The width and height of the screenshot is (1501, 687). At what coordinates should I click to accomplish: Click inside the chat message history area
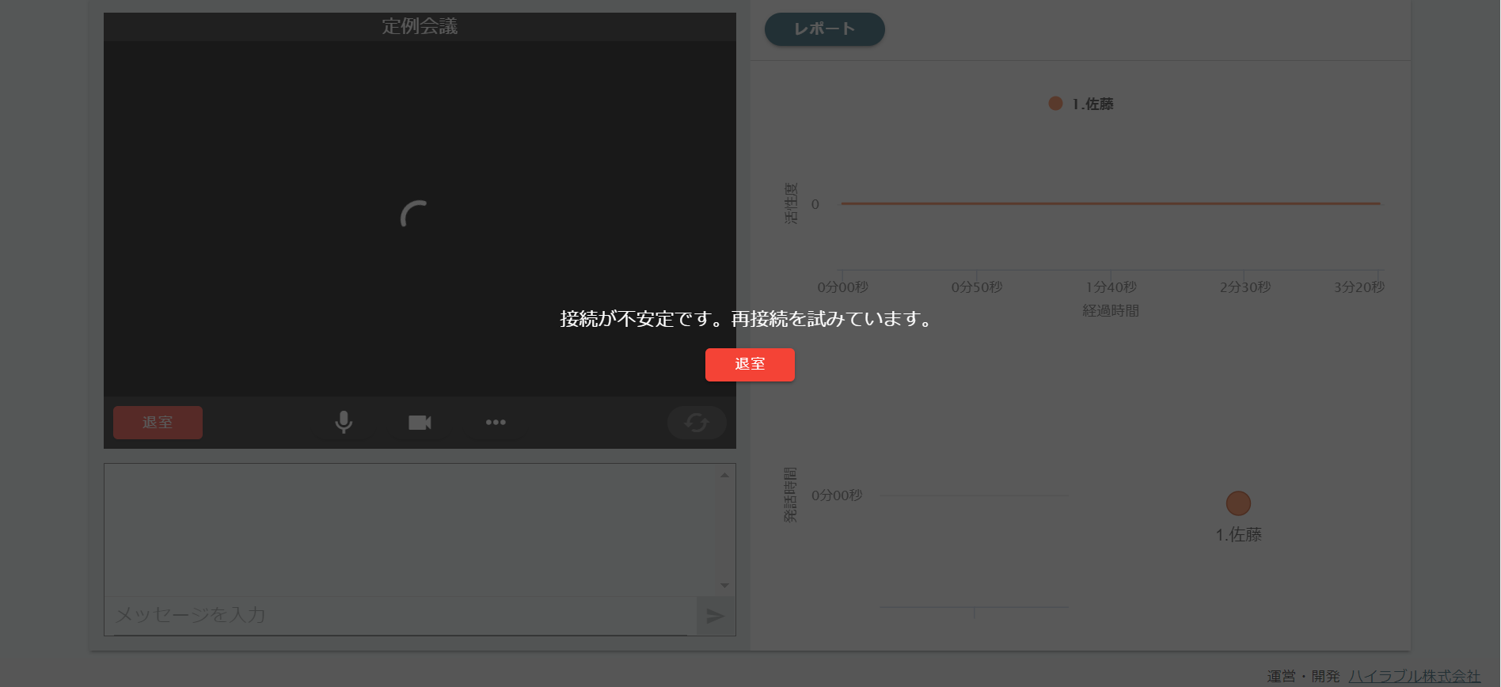click(412, 529)
